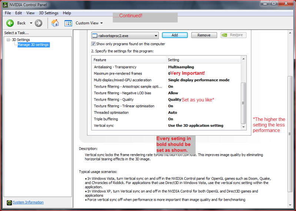This screenshot has width=296, height=211.
Task: Open the Custom View dropdown arrow
Action: (102, 23)
